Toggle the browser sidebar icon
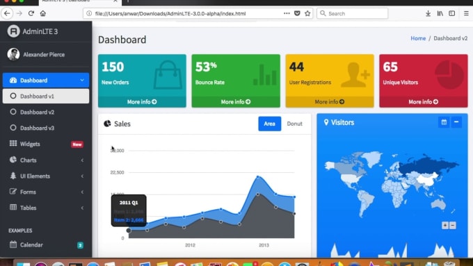Screen dimensions: 473x266 [x=452, y=13]
